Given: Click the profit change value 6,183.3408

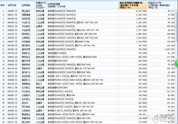Looking at the screenshot, I should (x=141, y=11).
